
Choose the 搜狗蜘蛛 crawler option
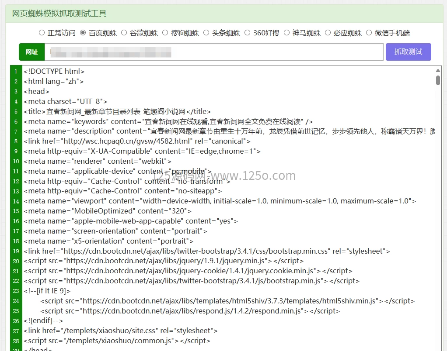tap(165, 33)
